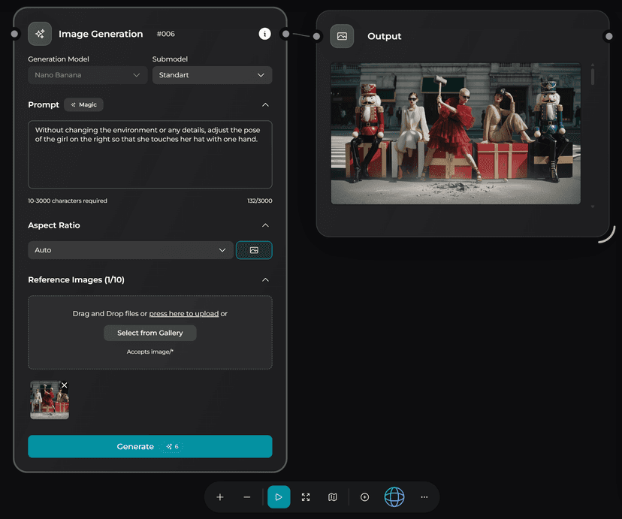Open the Aspect Ratio Auto dropdown

pos(130,250)
